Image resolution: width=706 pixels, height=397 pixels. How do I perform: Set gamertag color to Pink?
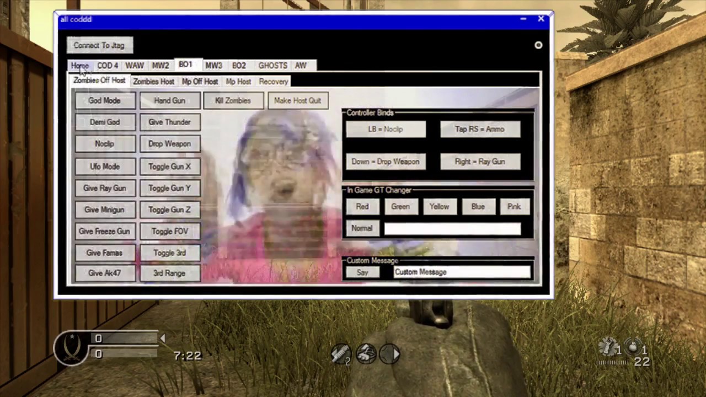515,206
